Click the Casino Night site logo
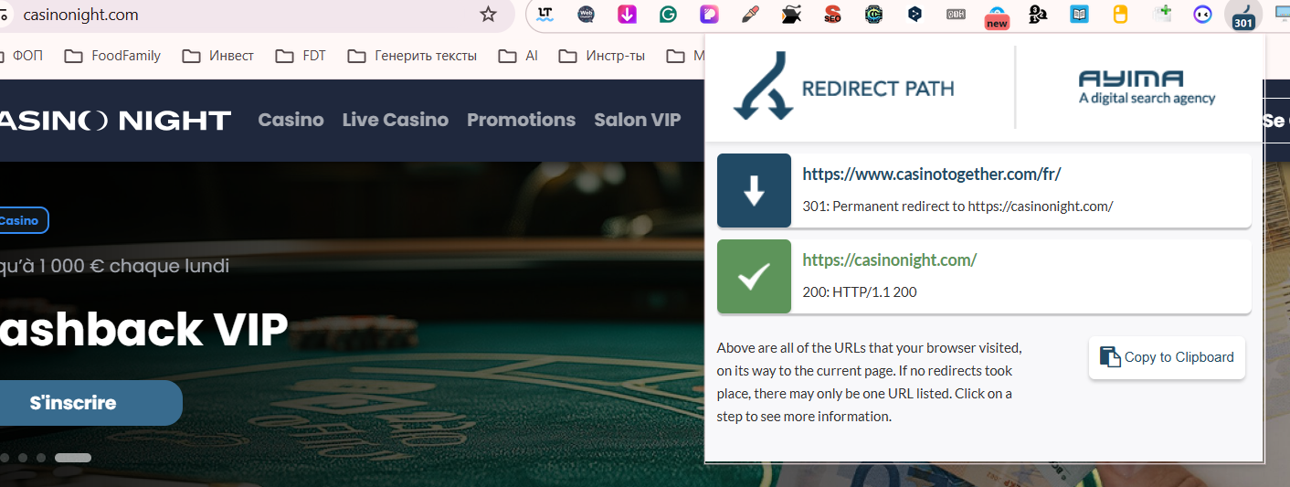 115,120
